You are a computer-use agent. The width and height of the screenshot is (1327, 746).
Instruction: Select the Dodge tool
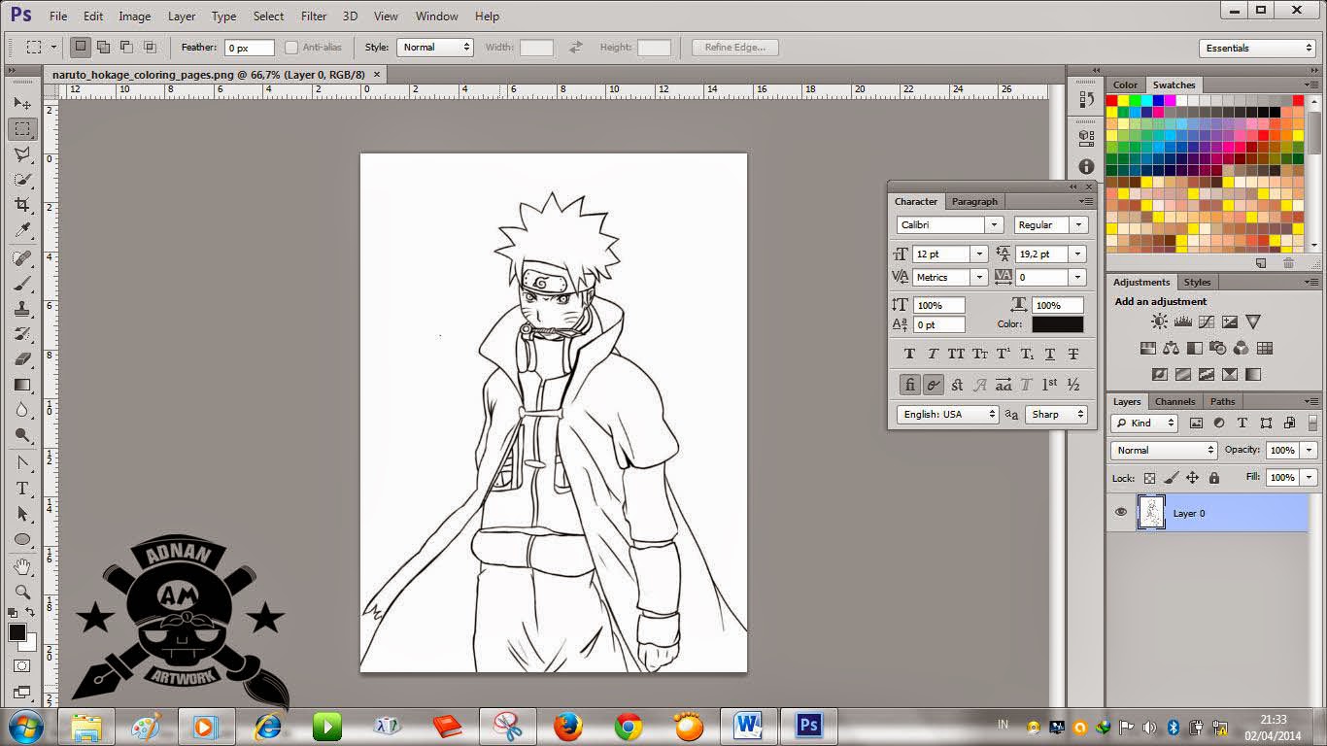point(21,435)
